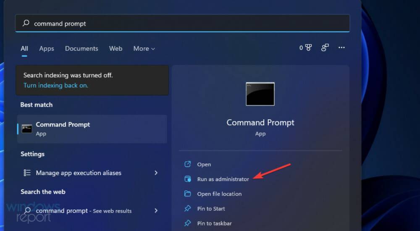
Task: Click the Pin to Start pin icon
Action: [x=188, y=208]
